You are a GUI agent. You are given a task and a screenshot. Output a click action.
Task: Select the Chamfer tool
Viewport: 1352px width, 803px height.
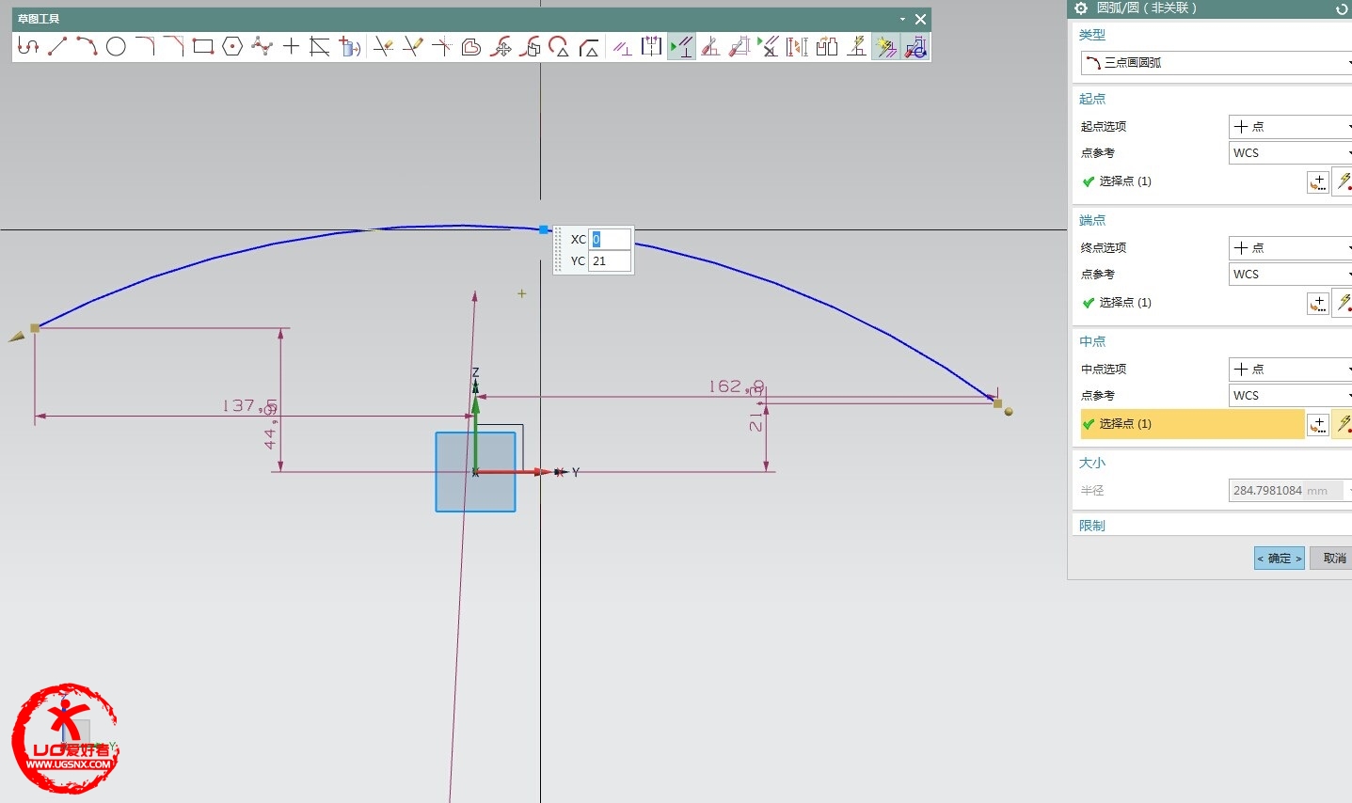click(174, 46)
